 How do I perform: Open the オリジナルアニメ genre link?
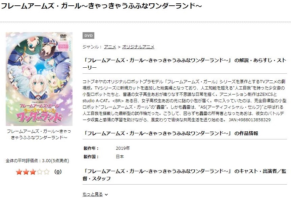138,47
